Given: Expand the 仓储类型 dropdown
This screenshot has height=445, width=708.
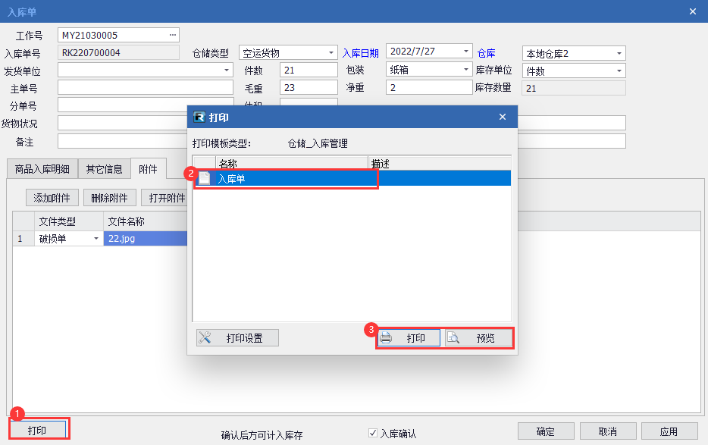Looking at the screenshot, I should [332, 53].
